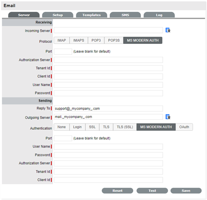The width and height of the screenshot is (207, 200).
Task: Click the Sending Authorization Server field
Action: tap(108, 163)
